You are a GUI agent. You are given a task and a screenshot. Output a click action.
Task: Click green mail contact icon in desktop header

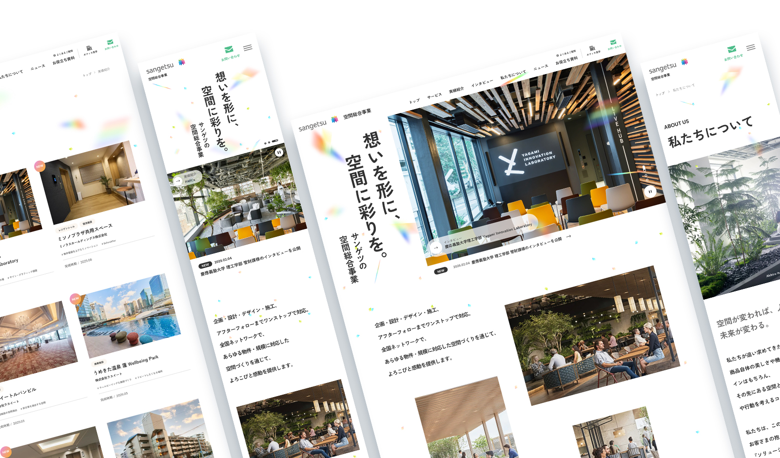613,42
